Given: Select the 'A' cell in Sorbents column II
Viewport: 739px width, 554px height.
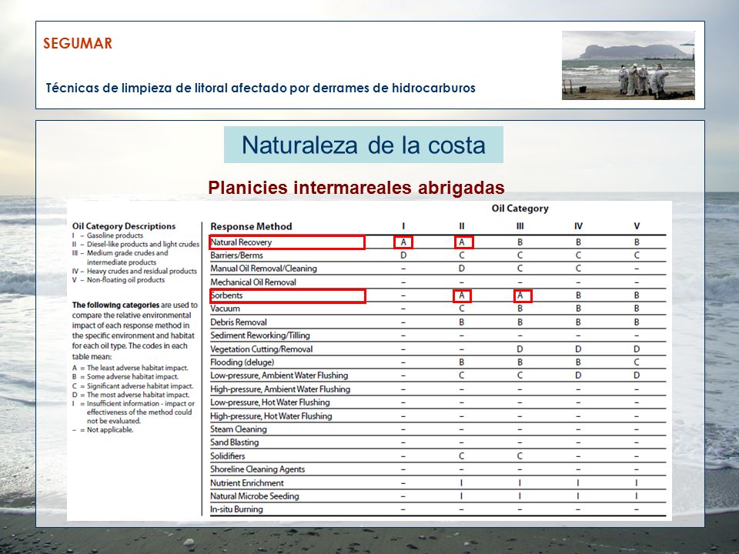Looking at the screenshot, I should [x=462, y=295].
